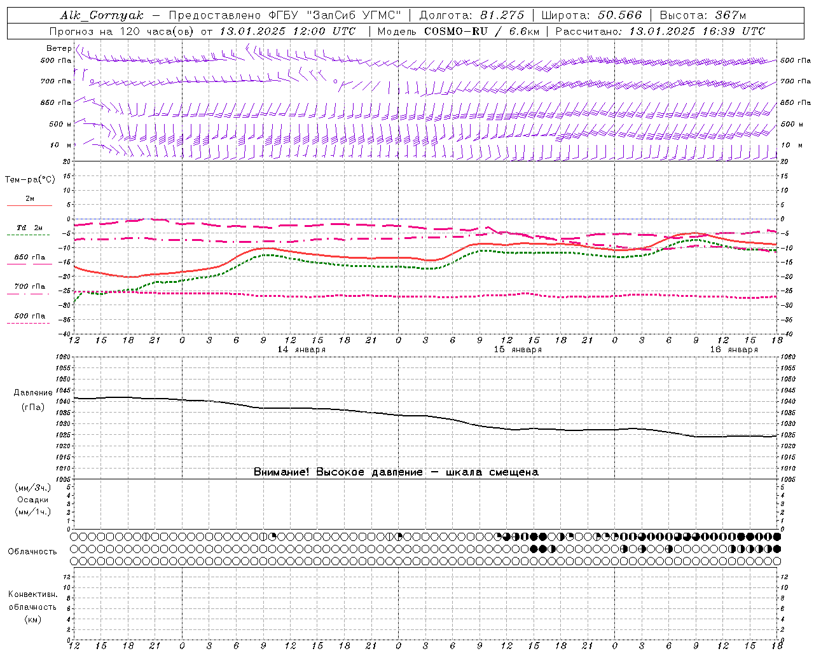This screenshot has width=814, height=651.
Task: Click the Внимание! Высокое давление warning text
Action: point(396,472)
